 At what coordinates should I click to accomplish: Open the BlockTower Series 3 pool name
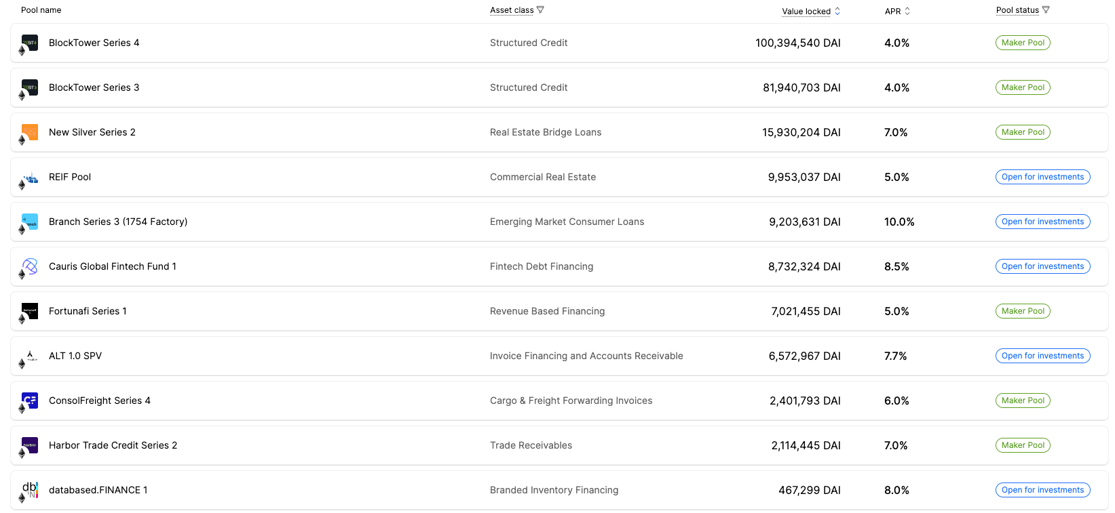pyautogui.click(x=94, y=87)
